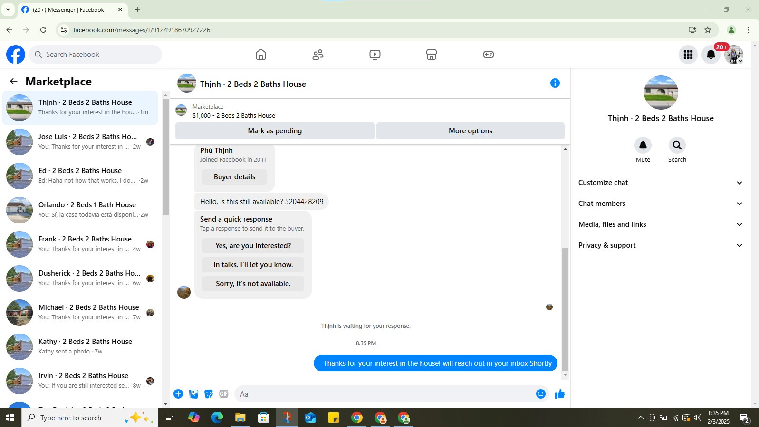Choose a sticker icon in composer
The width and height of the screenshot is (759, 427).
(209, 394)
